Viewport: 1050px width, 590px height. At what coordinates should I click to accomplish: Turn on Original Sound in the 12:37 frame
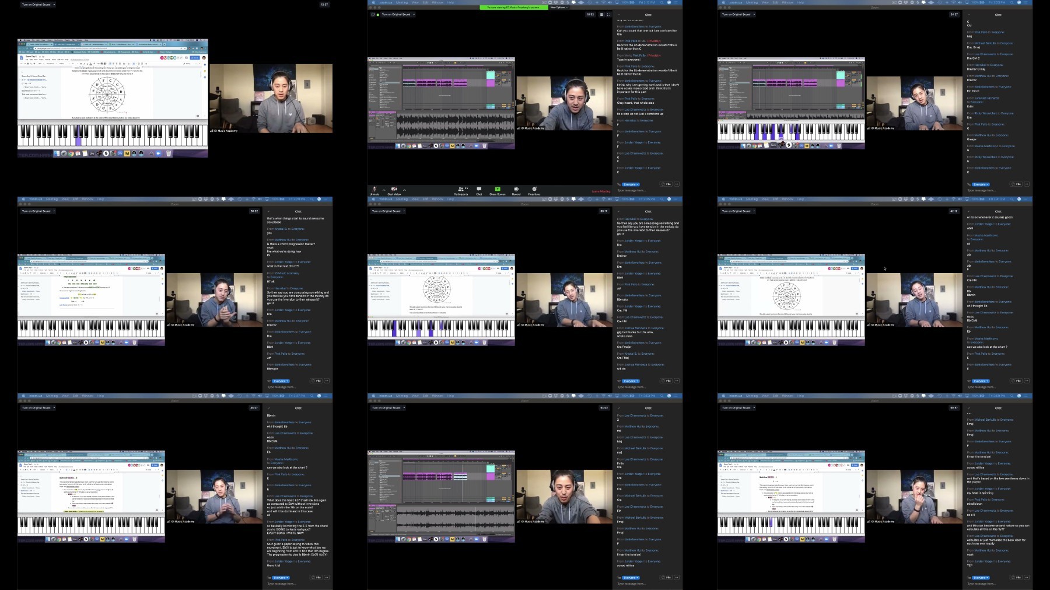click(x=36, y=5)
